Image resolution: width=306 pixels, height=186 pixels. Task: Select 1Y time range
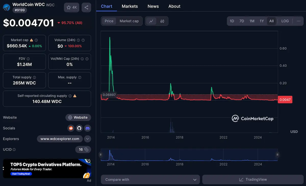pos(262,21)
